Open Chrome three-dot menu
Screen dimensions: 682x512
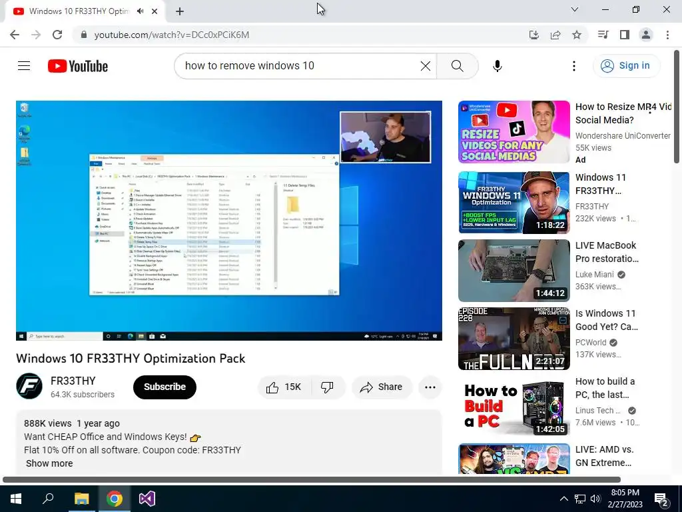pos(667,35)
